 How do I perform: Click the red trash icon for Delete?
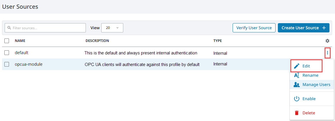tap(296, 113)
